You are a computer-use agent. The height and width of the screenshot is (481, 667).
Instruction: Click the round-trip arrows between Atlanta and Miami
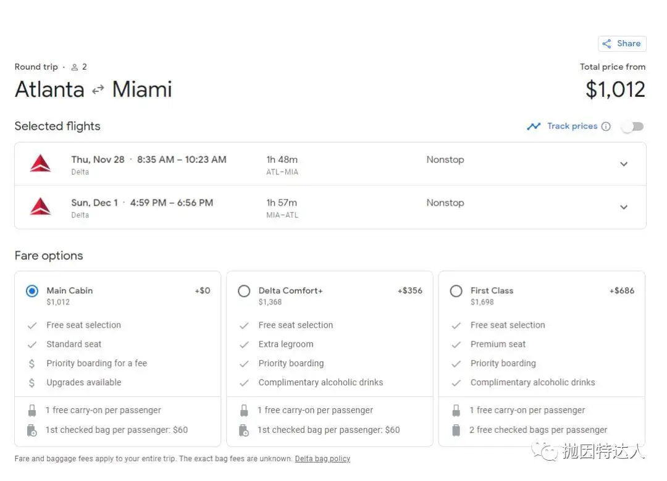coord(98,90)
